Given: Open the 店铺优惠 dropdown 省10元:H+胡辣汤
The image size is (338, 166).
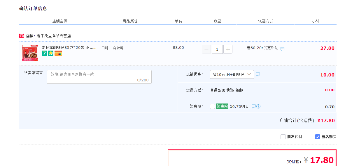Looking at the screenshot, I should [232, 74].
